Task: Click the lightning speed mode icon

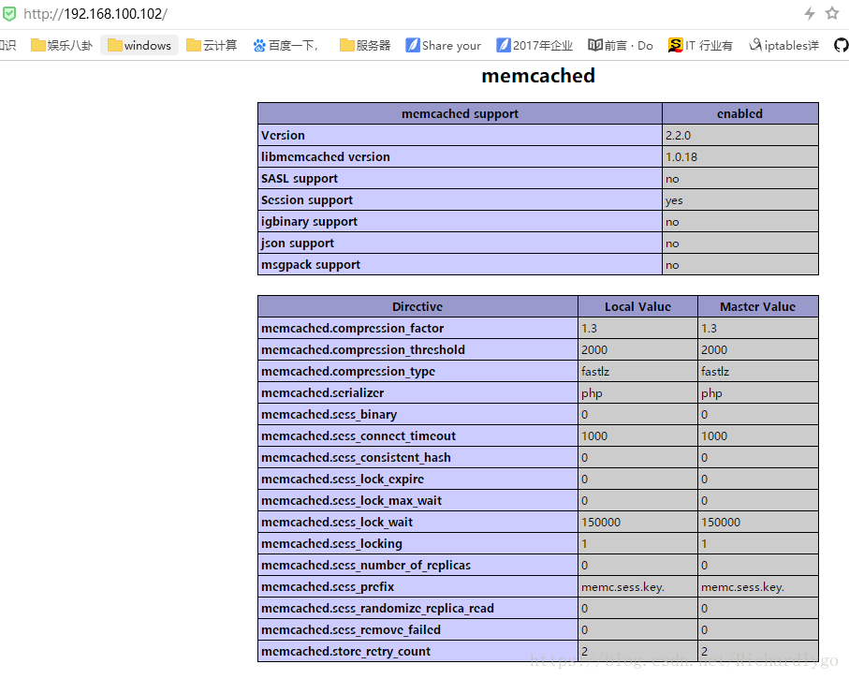Action: coord(810,13)
